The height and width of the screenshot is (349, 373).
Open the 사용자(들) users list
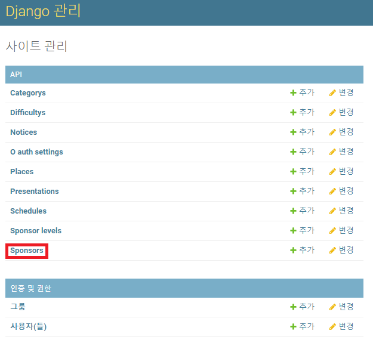coord(28,327)
